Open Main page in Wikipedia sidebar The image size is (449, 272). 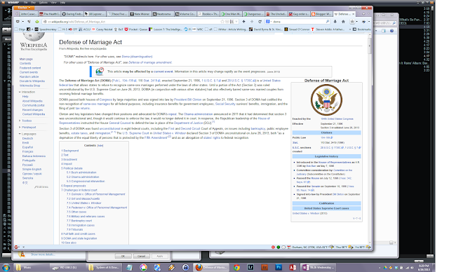click(x=26, y=59)
